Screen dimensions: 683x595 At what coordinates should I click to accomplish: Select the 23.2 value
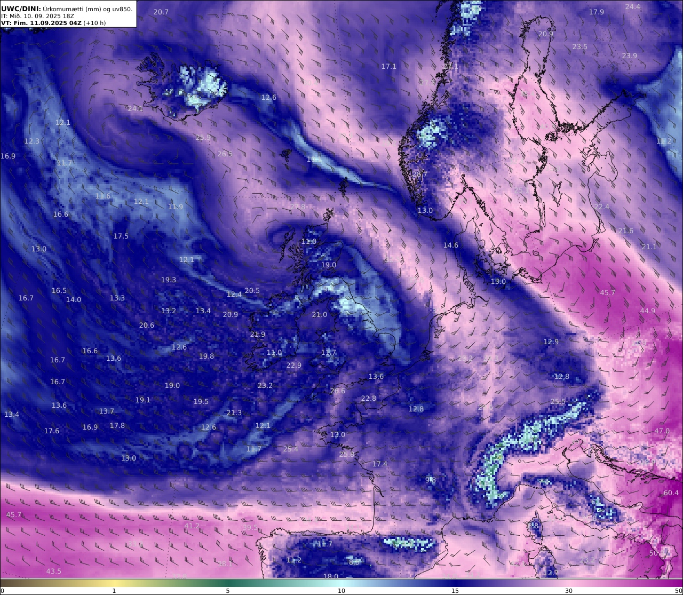[265, 386]
